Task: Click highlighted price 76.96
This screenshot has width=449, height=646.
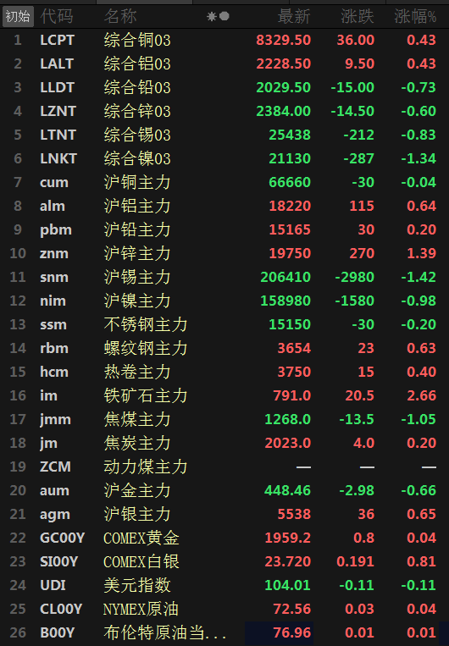Action: 292,632
